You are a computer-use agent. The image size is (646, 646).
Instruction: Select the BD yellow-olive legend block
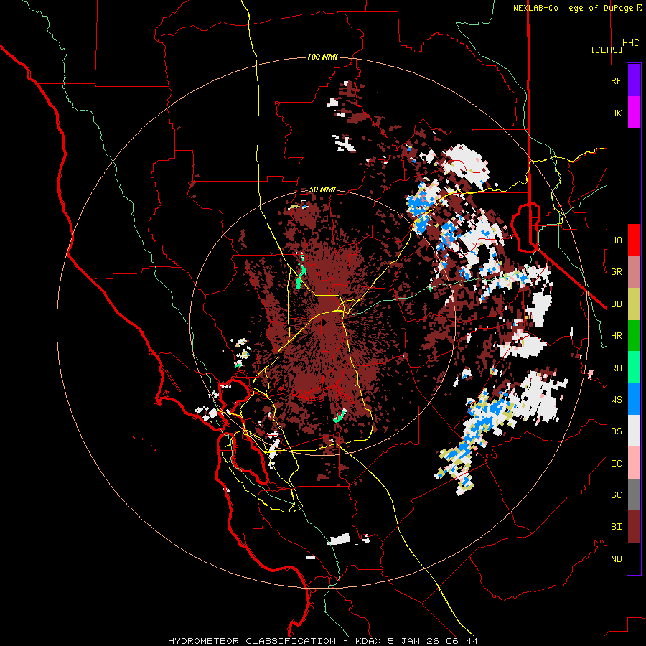(x=634, y=304)
